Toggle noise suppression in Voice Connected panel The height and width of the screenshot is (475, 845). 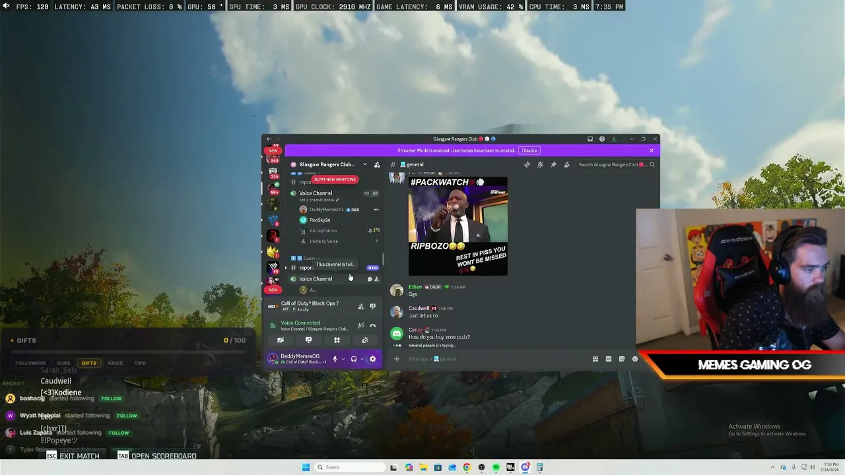[360, 325]
